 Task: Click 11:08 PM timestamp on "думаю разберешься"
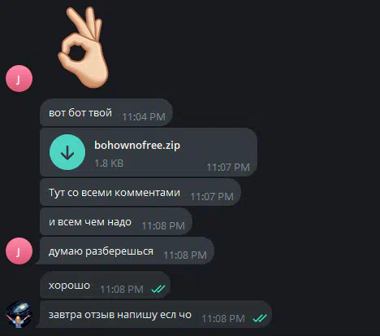(185, 255)
